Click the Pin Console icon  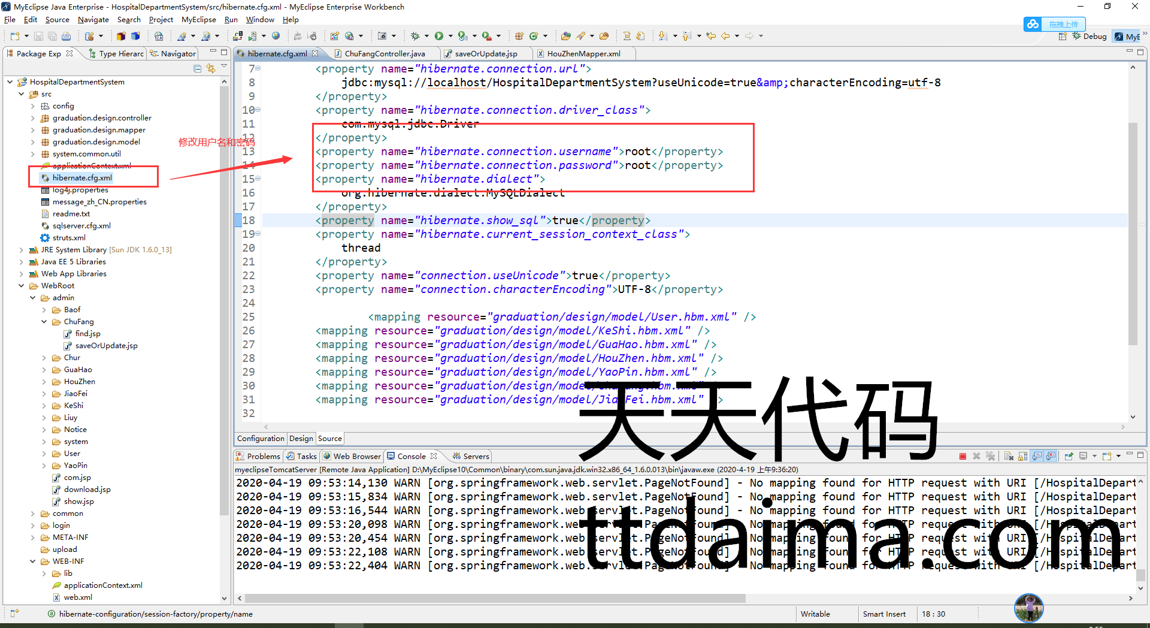[1069, 457]
